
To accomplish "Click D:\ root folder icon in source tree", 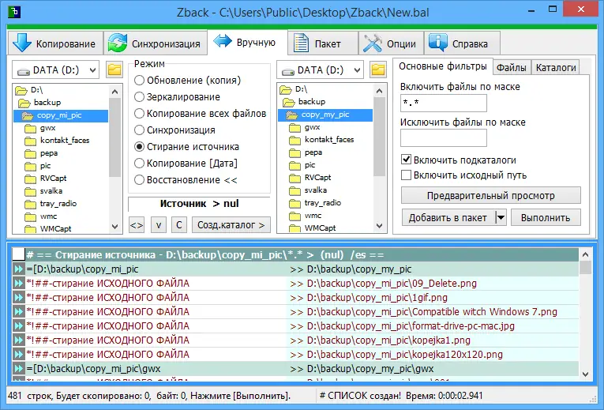I will pyautogui.click(x=21, y=90).
